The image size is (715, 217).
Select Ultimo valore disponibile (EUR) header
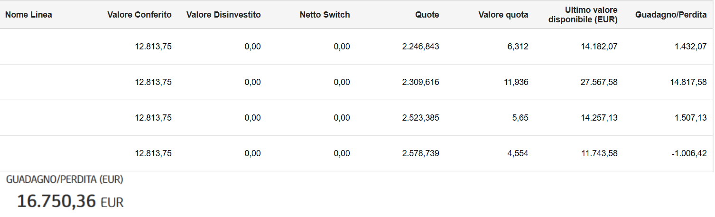coord(583,15)
